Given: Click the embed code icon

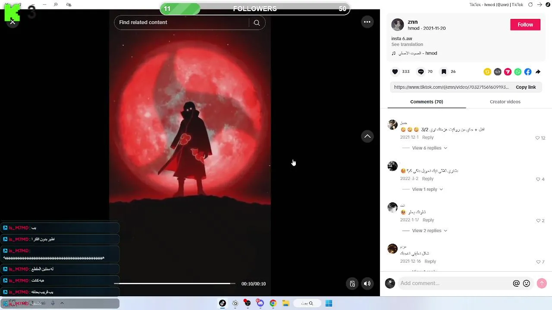Looking at the screenshot, I should (498, 72).
